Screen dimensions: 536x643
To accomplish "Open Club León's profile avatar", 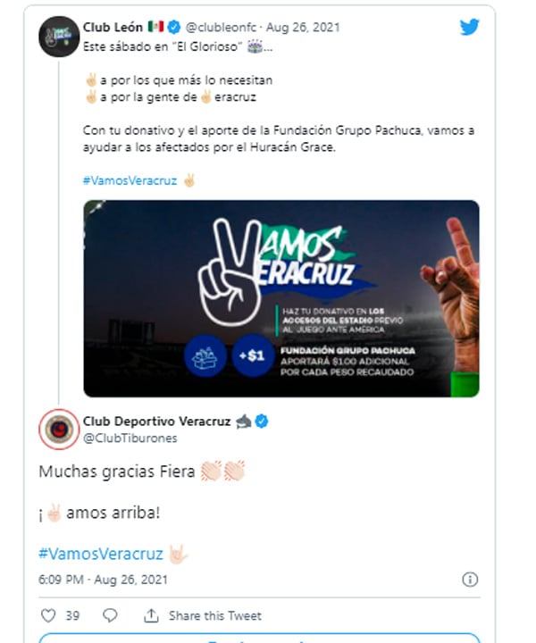I will [60, 37].
